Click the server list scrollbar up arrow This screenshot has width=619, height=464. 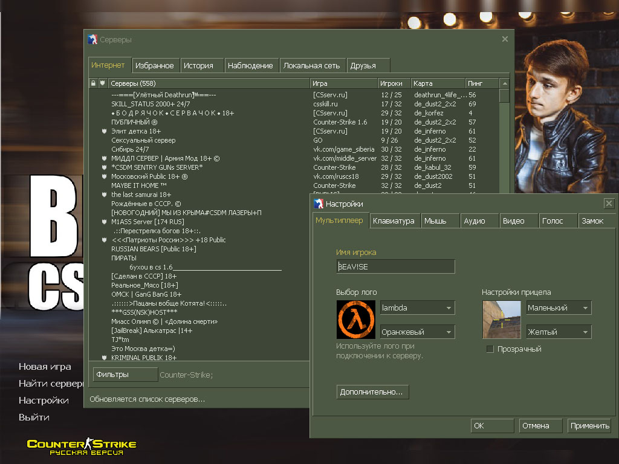tap(505, 83)
